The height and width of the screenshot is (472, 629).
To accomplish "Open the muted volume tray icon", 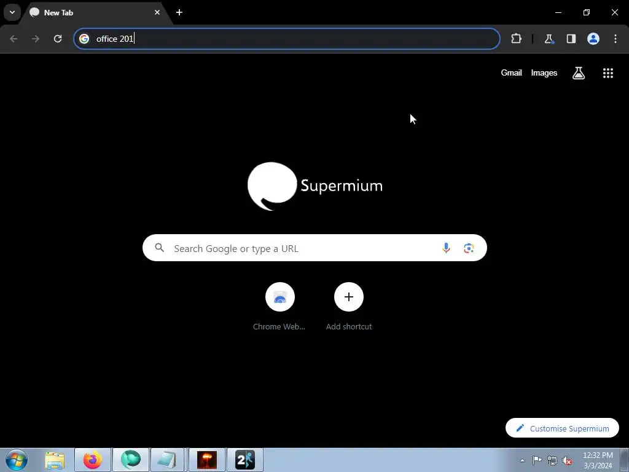I will click(x=567, y=460).
